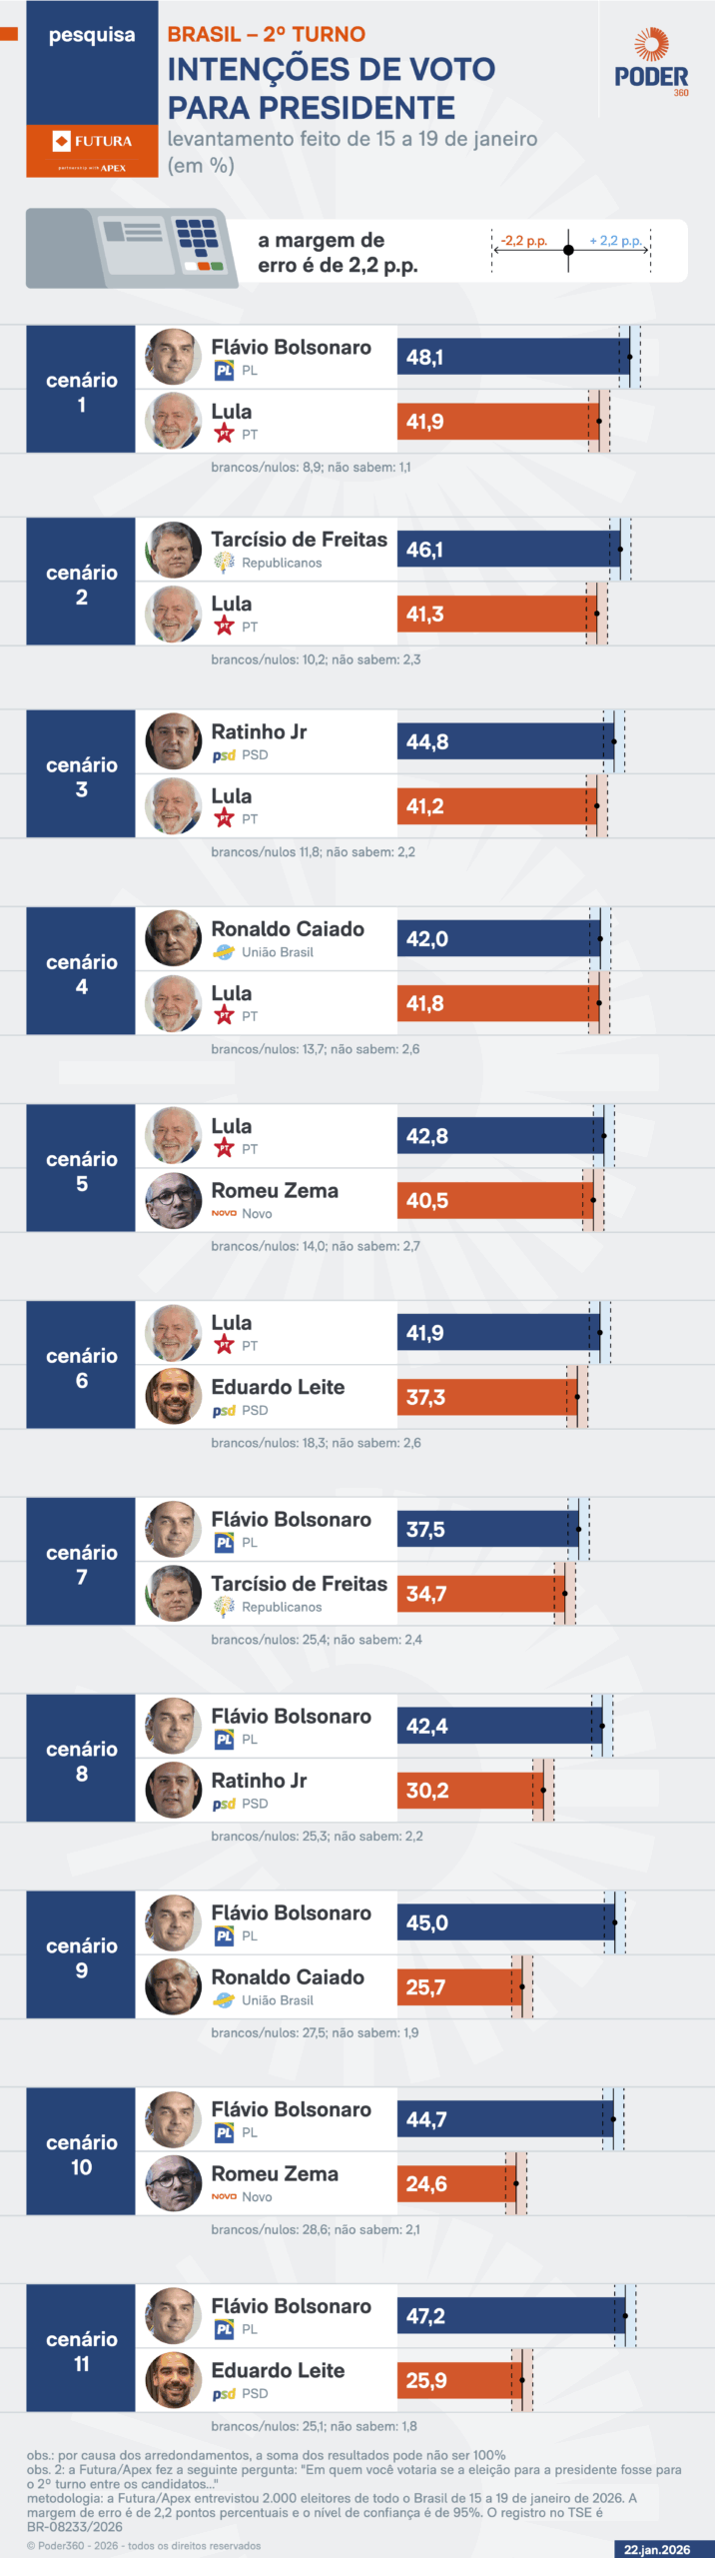Click the Poder360 sunburst logo
This screenshot has width=715, height=2558.
tap(651, 45)
